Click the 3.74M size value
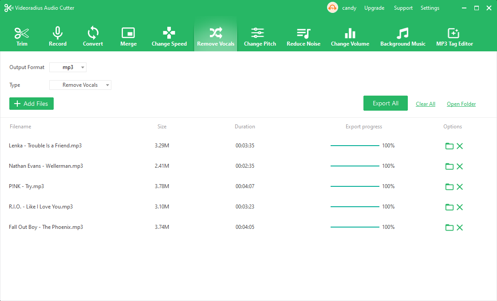Image resolution: width=497 pixels, height=301 pixels. tap(162, 227)
